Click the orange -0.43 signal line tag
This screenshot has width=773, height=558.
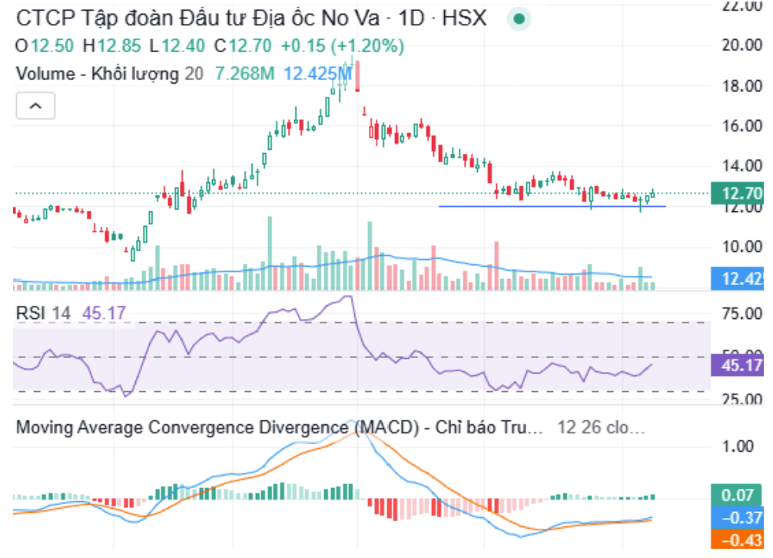(x=738, y=540)
